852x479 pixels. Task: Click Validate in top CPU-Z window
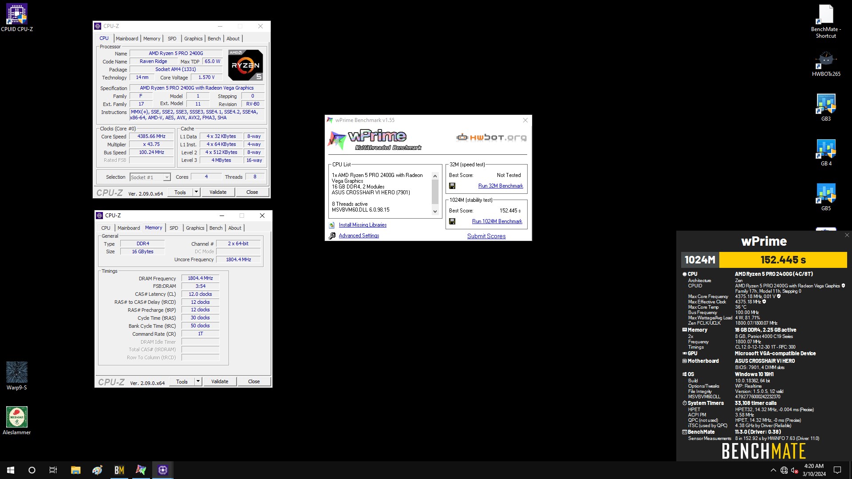[x=218, y=192]
